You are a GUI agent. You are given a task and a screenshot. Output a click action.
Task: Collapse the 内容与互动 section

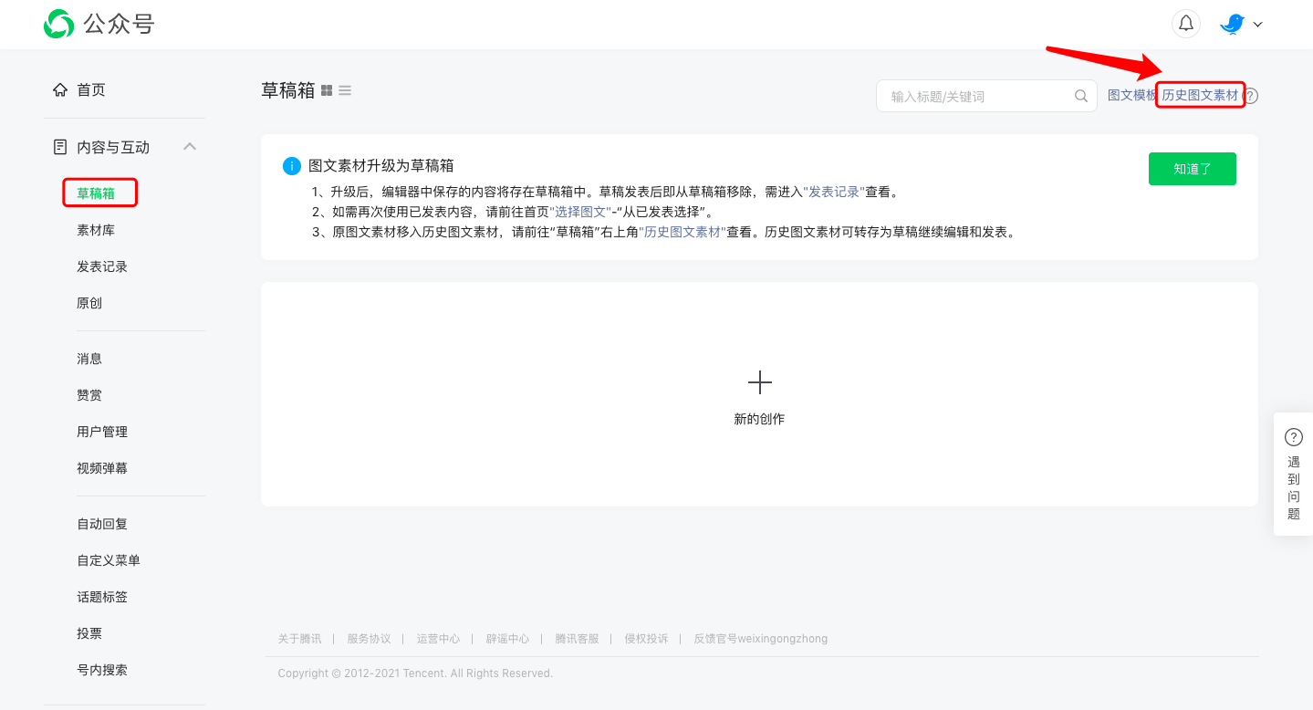[190, 146]
